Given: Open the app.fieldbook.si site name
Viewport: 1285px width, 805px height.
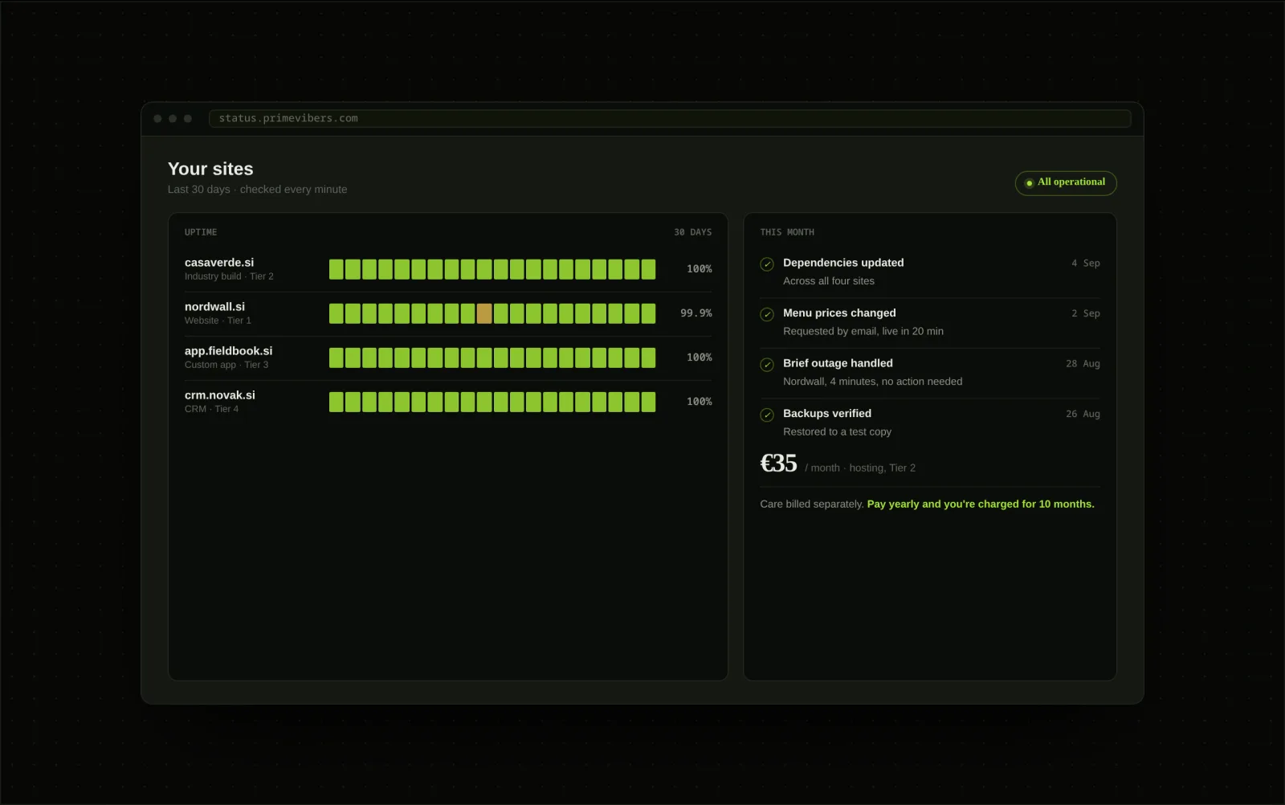Looking at the screenshot, I should click(228, 351).
